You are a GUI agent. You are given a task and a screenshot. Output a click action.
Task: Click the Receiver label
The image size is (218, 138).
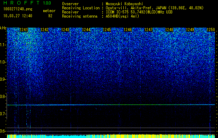[70, 12]
